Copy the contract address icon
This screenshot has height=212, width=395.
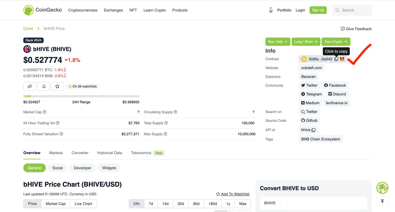click(336, 59)
